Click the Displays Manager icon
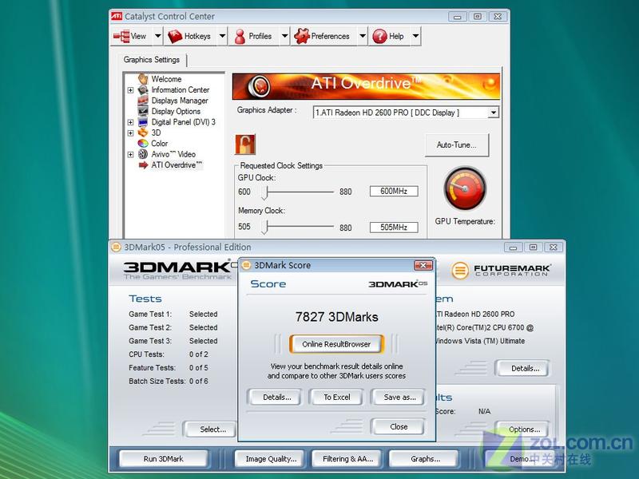The width and height of the screenshot is (639, 479). [x=143, y=101]
